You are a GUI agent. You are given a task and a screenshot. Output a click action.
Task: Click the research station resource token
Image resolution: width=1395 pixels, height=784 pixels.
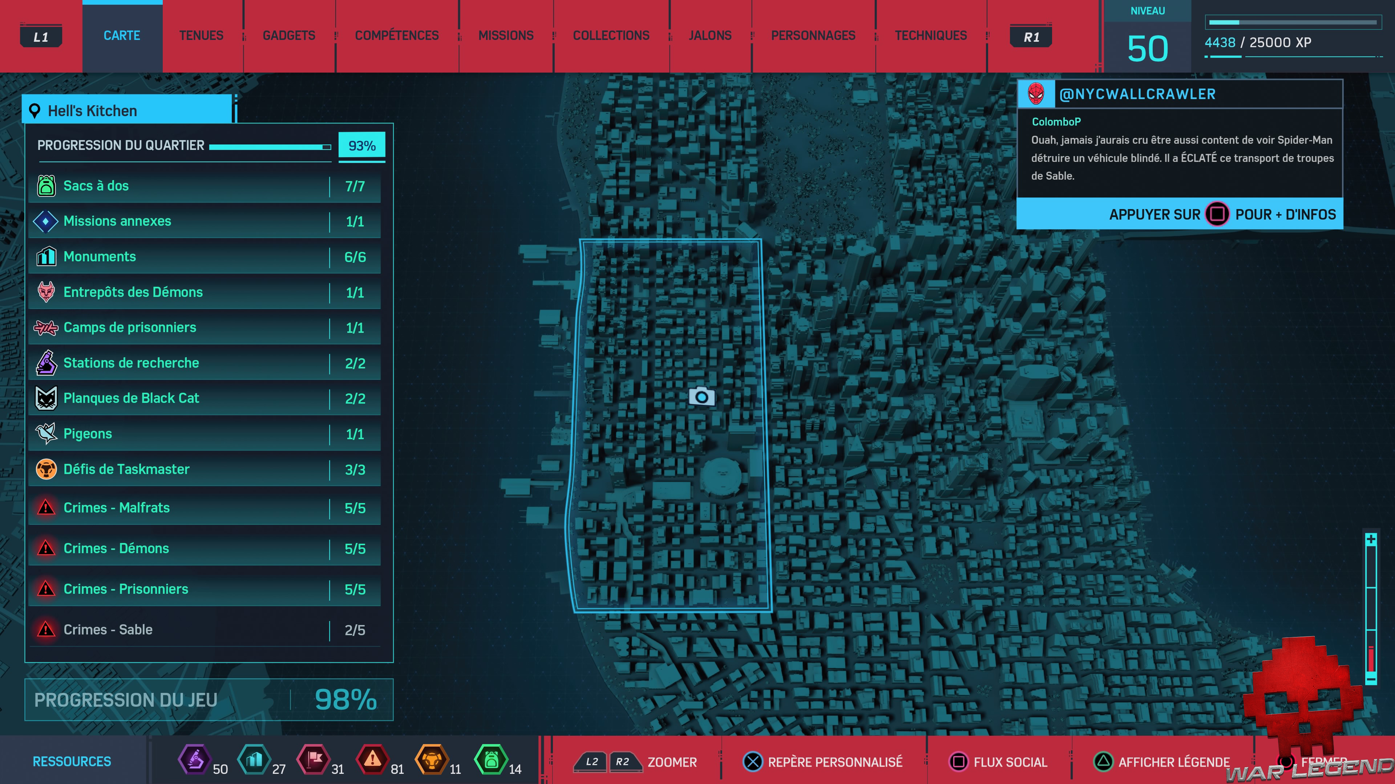[x=194, y=759]
